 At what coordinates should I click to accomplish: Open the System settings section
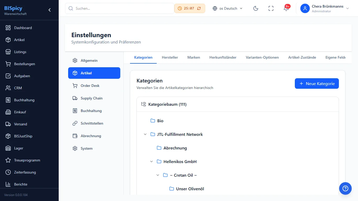tap(94, 148)
